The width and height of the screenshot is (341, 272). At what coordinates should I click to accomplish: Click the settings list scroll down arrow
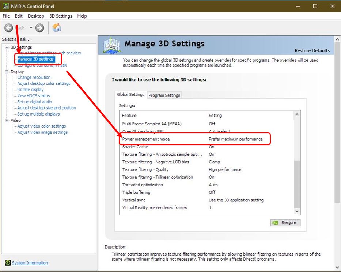click(x=297, y=211)
